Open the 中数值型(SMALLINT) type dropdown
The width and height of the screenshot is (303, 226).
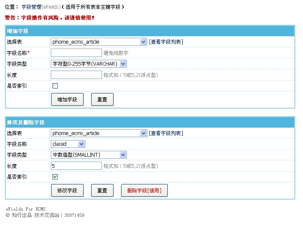89,155
